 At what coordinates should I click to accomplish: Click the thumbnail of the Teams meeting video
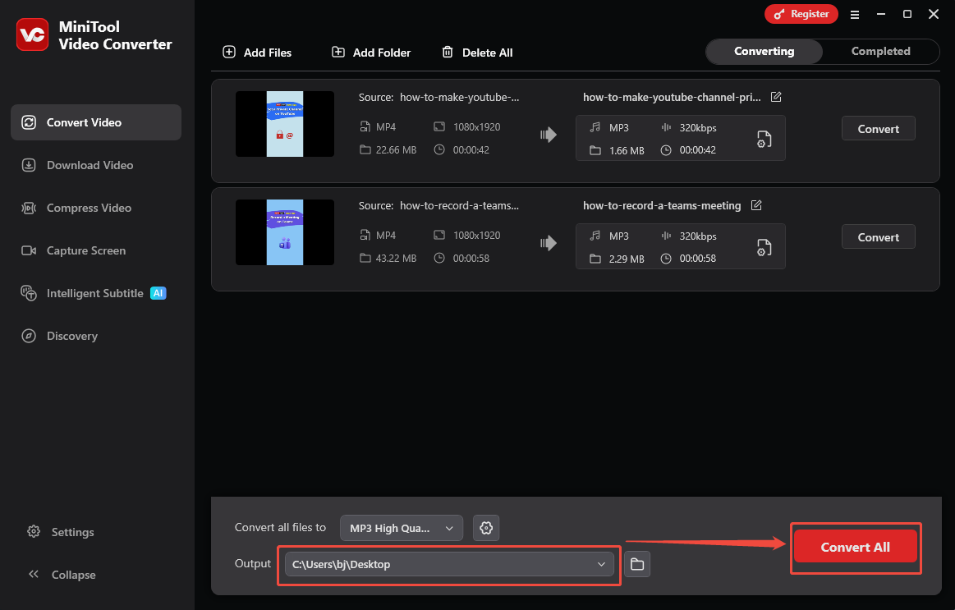click(285, 232)
